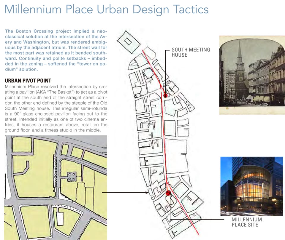Click the 'MILLENNIUM PLACE SITE' label
Image resolution: width=285 pixels, height=240 pixels.
[x=247, y=222]
